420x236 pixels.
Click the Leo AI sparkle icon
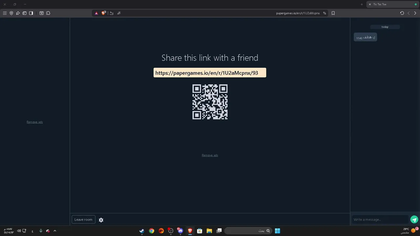pos(18,13)
